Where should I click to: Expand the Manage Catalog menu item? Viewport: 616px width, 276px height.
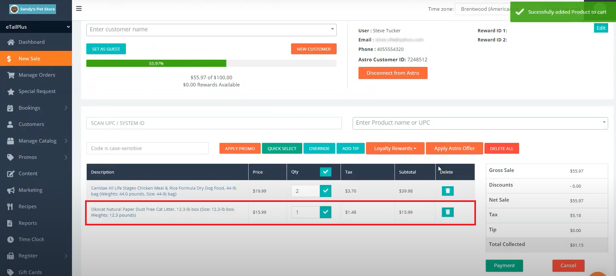tap(37, 141)
